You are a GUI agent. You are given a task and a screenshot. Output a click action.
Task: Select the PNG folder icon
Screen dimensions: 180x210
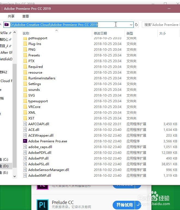[x=25, y=50]
